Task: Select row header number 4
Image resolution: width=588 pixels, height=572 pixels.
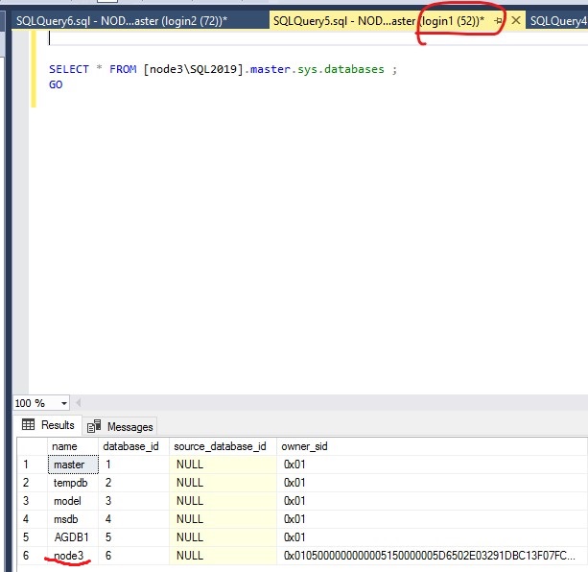Action: pyautogui.click(x=33, y=519)
